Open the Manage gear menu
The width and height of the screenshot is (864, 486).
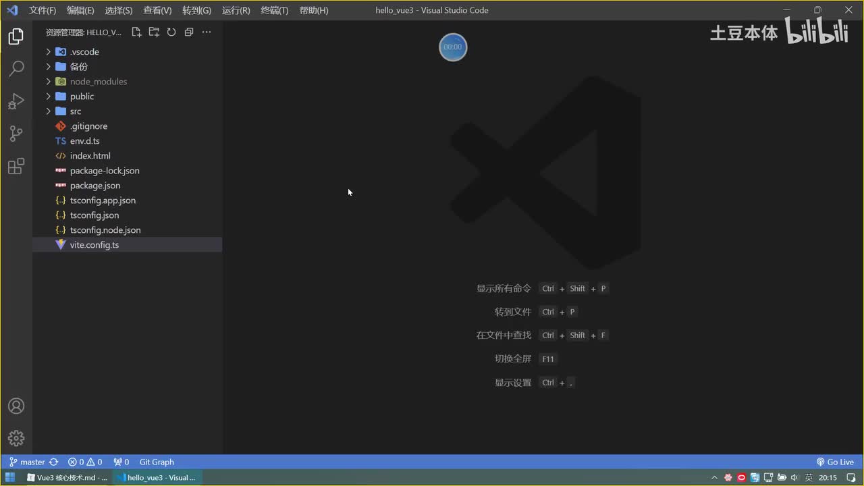coord(16,438)
